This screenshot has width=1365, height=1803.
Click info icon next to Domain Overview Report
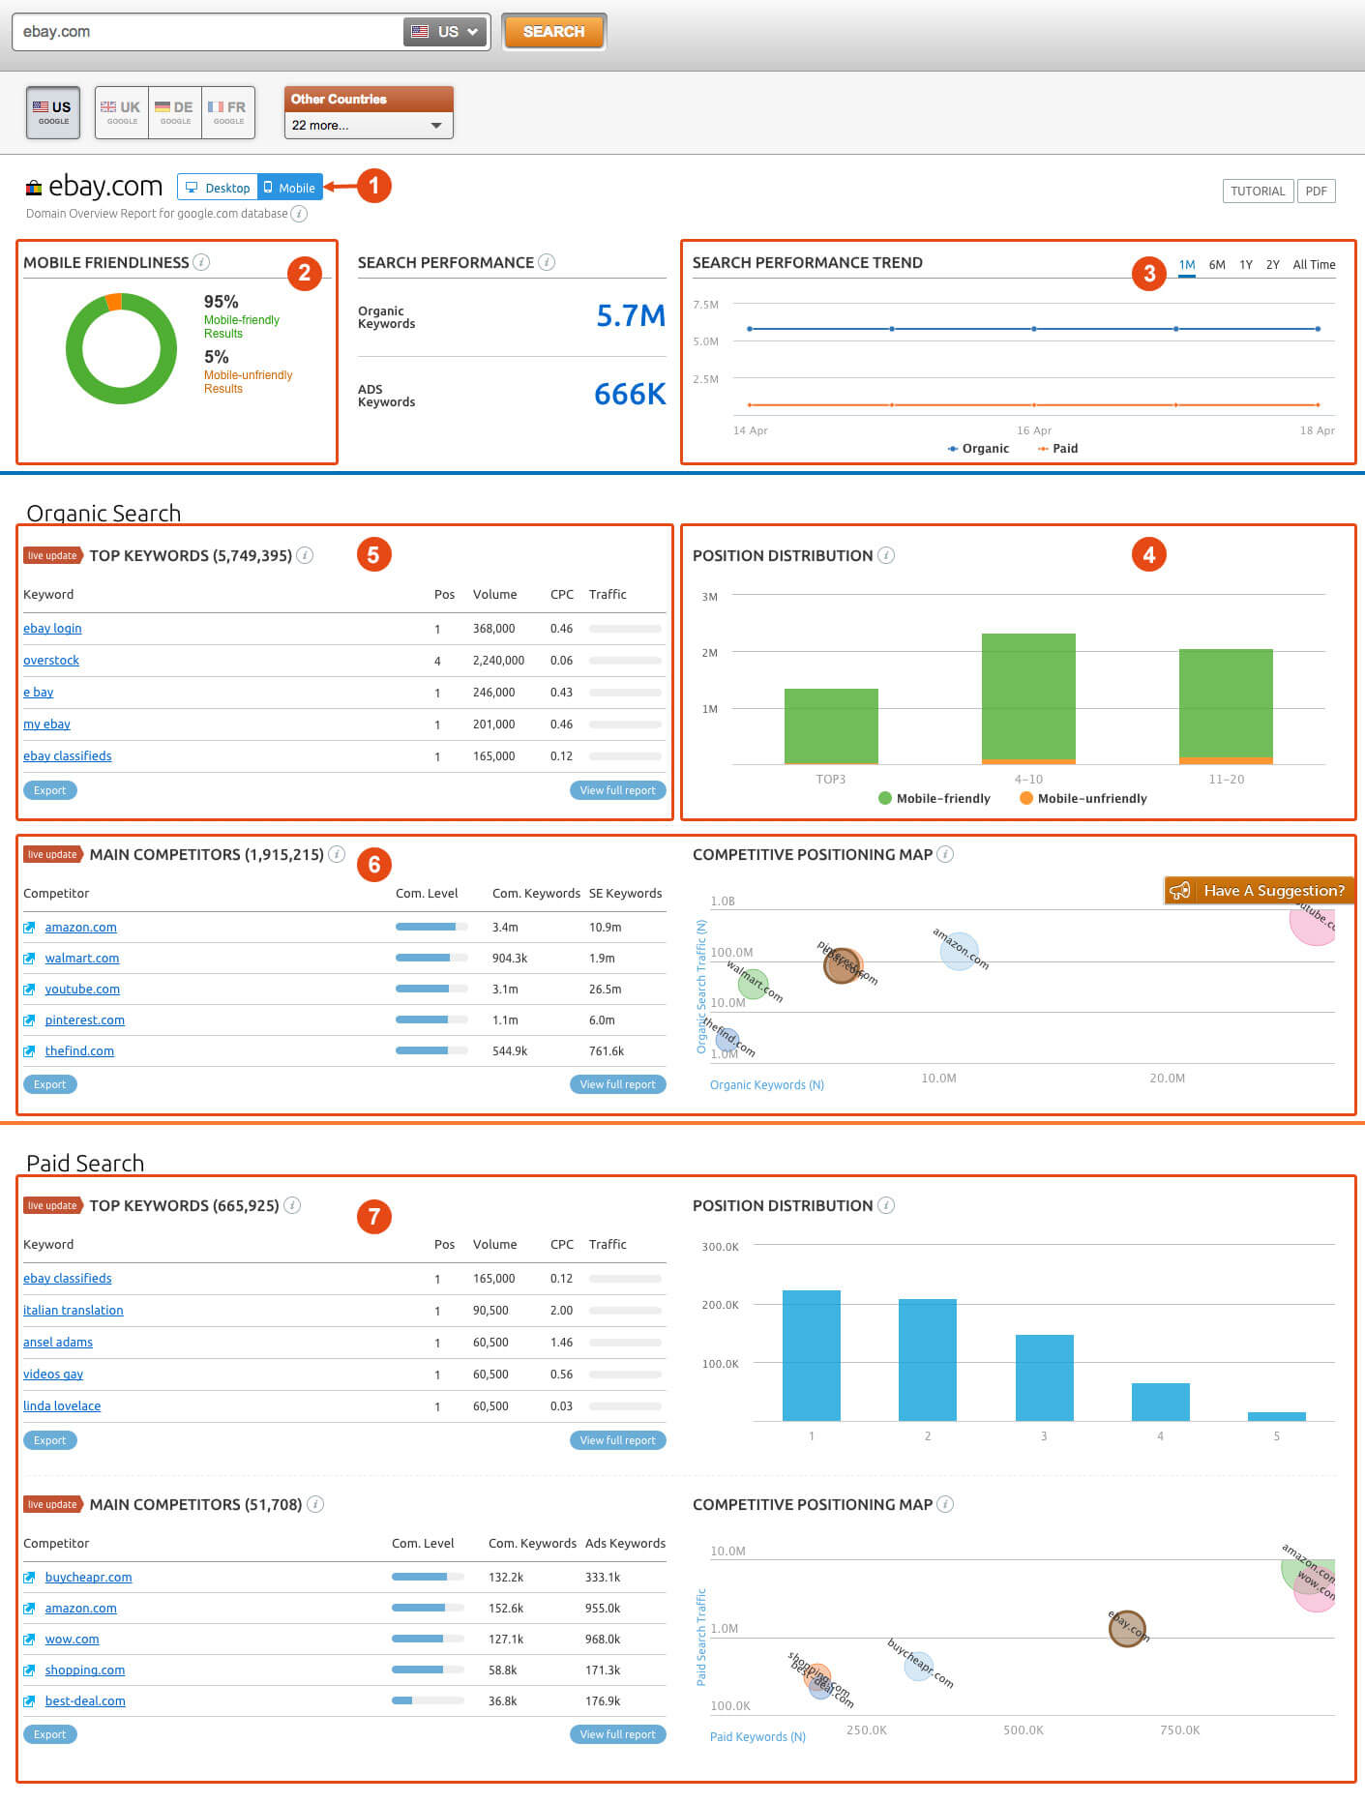click(299, 214)
